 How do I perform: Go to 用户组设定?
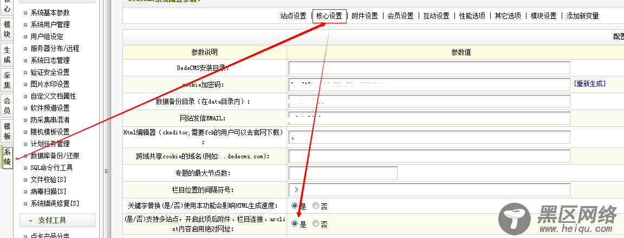[x=47, y=37]
